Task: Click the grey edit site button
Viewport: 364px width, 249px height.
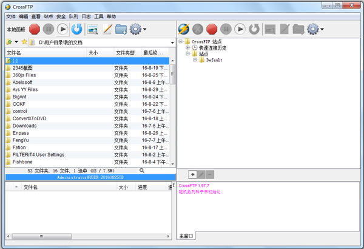Action: coord(201,174)
